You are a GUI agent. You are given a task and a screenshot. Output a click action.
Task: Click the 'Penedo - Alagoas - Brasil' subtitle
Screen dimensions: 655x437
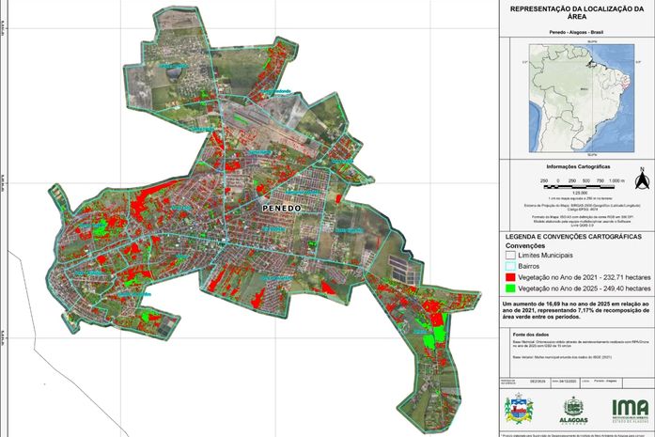[x=574, y=33]
